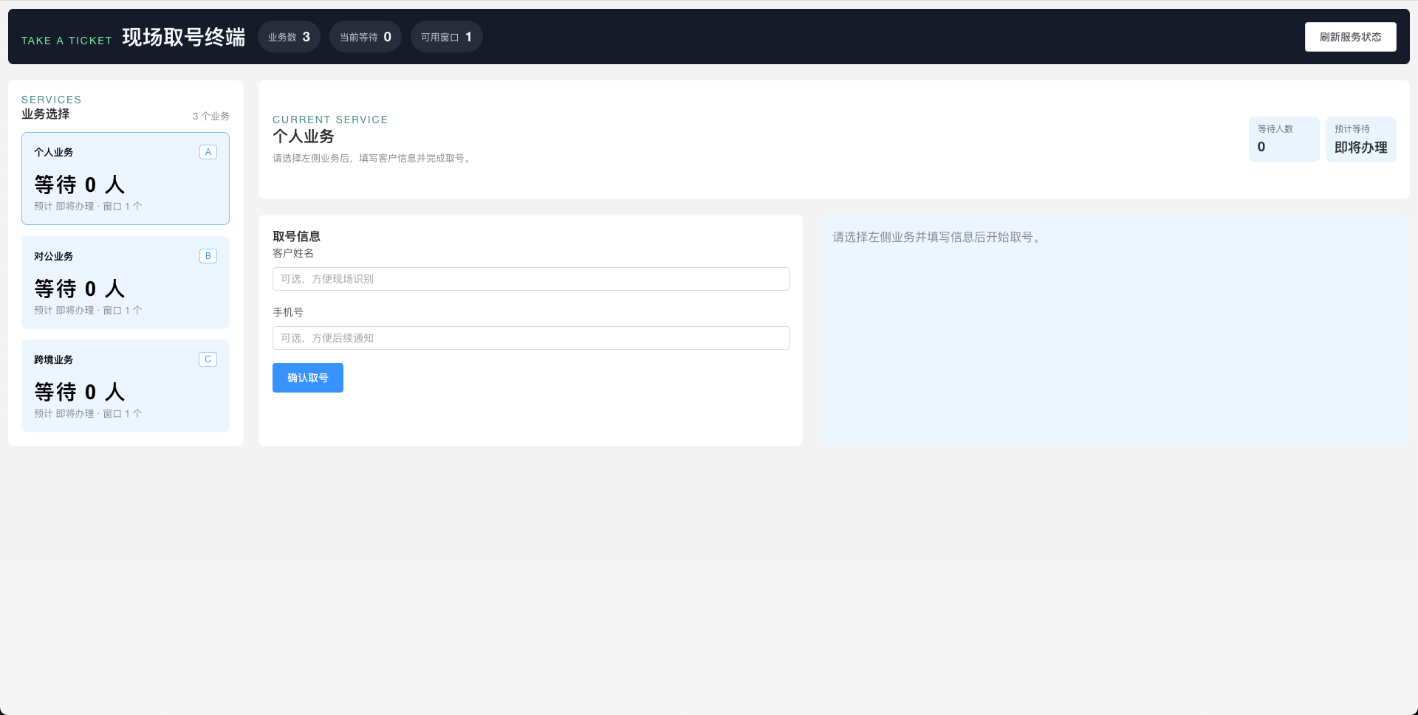The height and width of the screenshot is (715, 1418).
Task: Click the CURRENT SERVICE label
Action: 330,120
